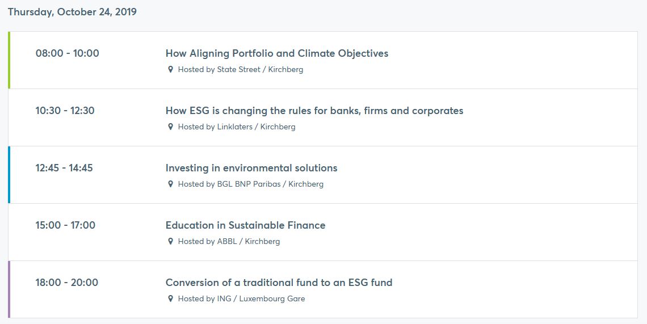Click the location pin icon beside Linklaters
Image resolution: width=647 pixels, height=324 pixels.
(170, 127)
